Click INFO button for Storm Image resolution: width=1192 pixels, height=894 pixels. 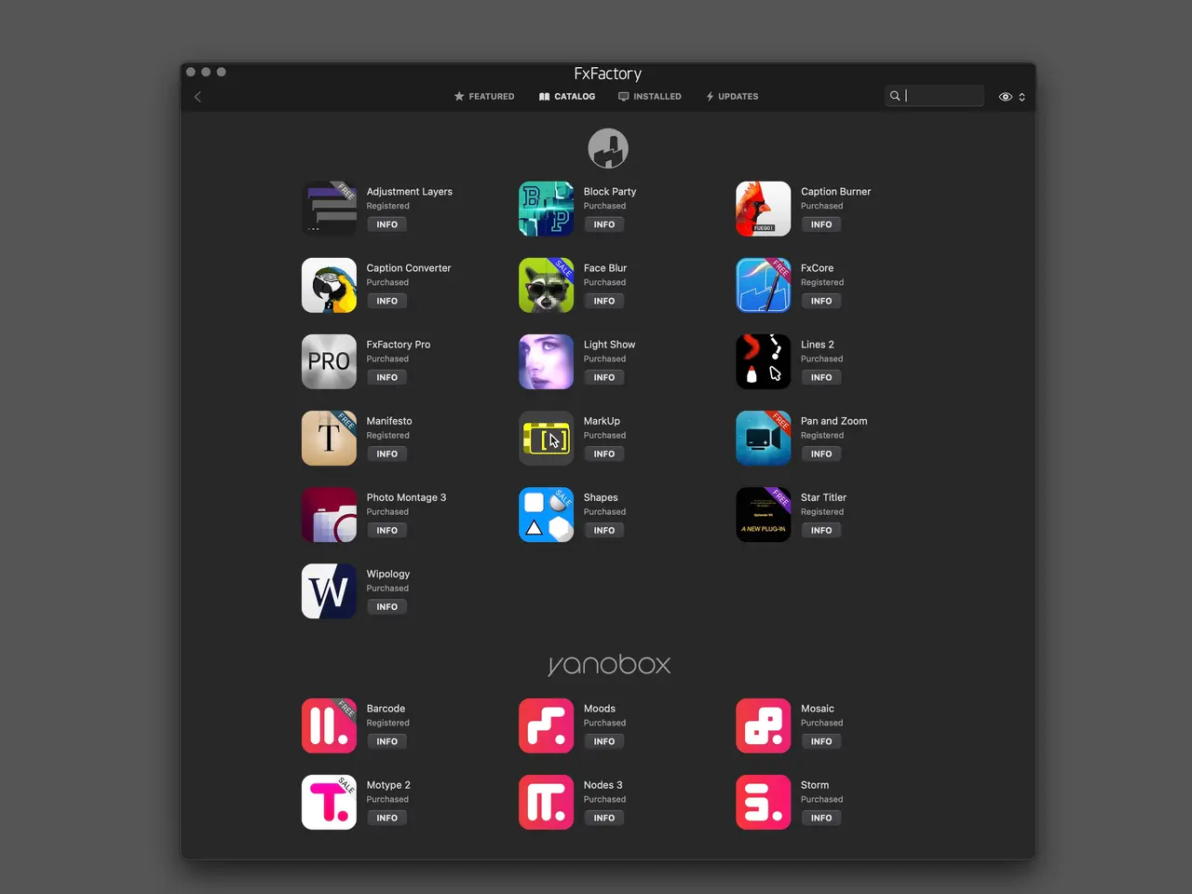pyautogui.click(x=821, y=818)
